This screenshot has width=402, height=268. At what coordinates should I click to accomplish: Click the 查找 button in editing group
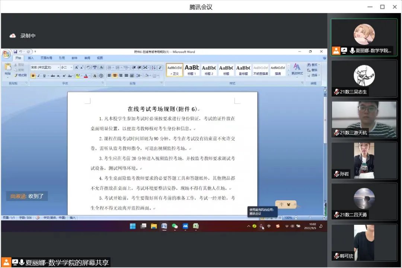pyautogui.click(x=313, y=65)
